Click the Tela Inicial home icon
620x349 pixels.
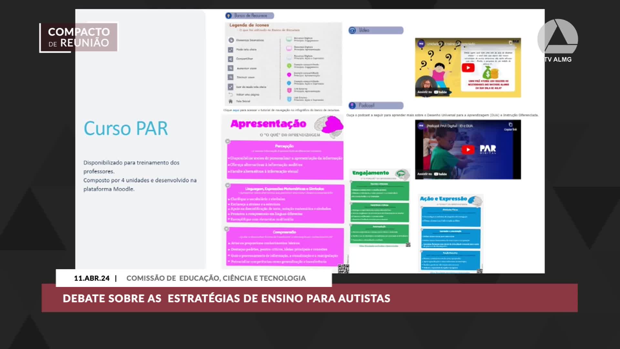tap(231, 101)
